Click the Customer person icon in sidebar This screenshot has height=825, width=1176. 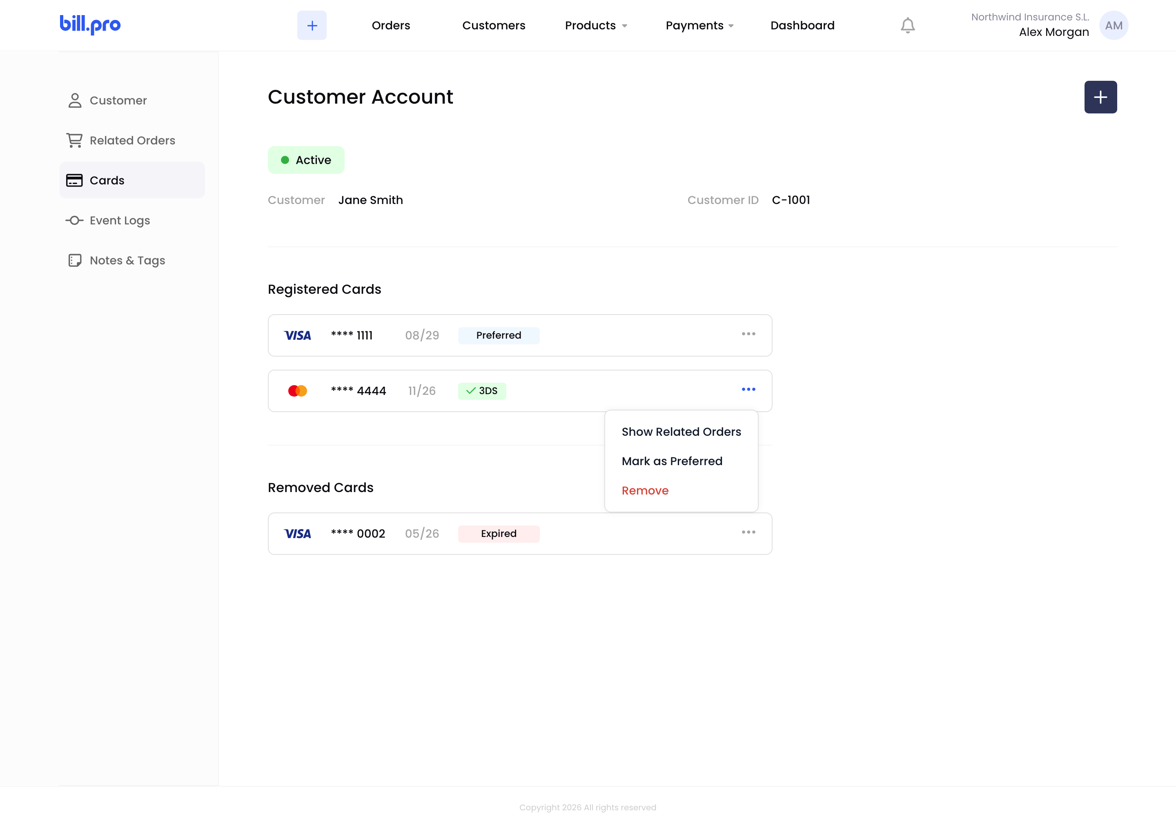pyautogui.click(x=75, y=100)
